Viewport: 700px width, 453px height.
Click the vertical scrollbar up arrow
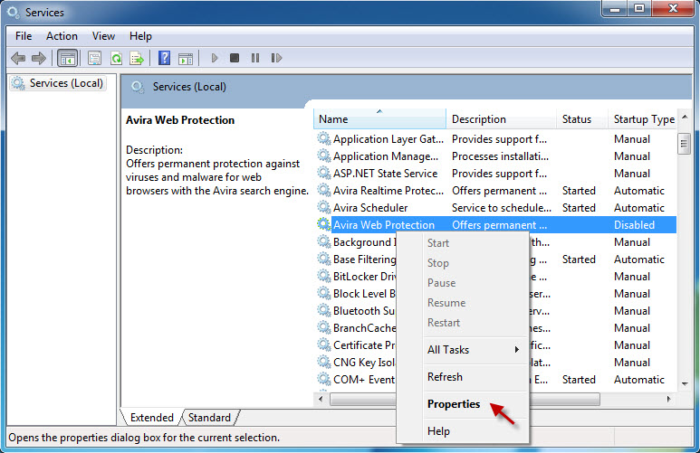(x=685, y=118)
